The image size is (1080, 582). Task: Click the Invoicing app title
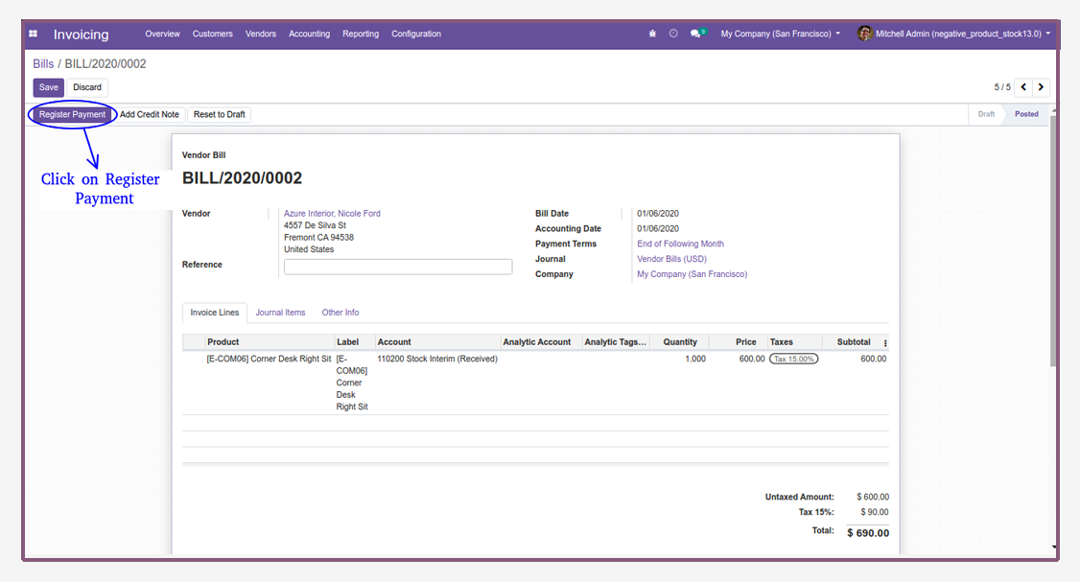coord(82,35)
